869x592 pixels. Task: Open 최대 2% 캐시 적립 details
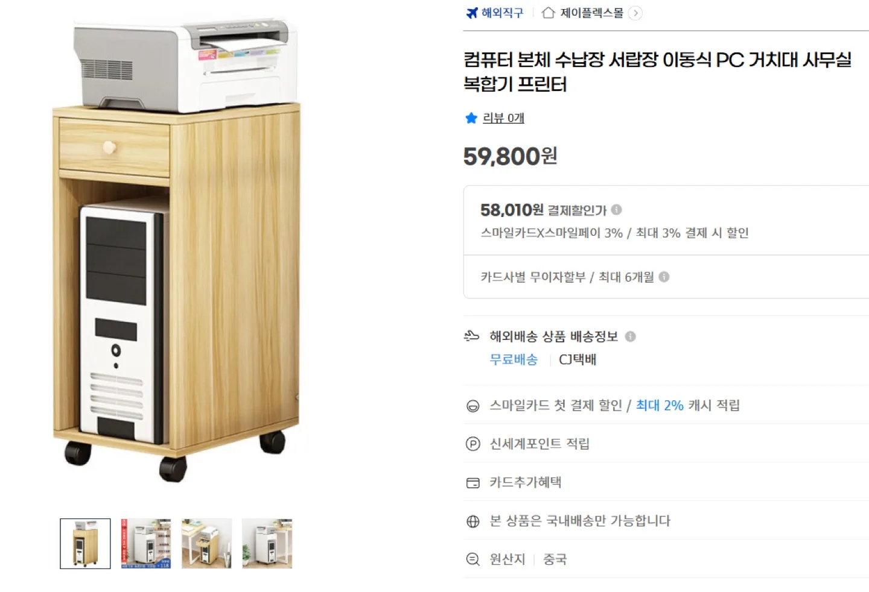click(687, 405)
